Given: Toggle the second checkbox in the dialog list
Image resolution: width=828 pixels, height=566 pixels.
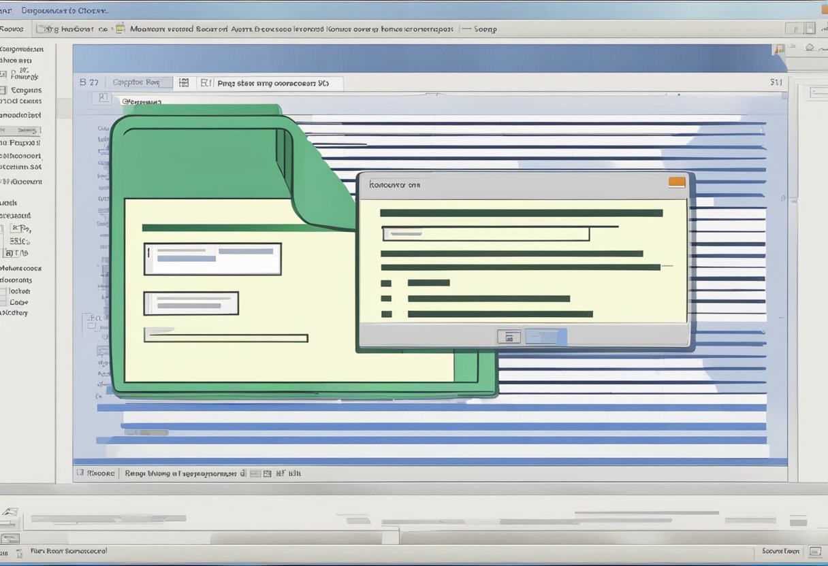Looking at the screenshot, I should click(386, 299).
